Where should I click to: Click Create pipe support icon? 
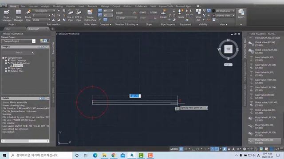coord(163,14)
